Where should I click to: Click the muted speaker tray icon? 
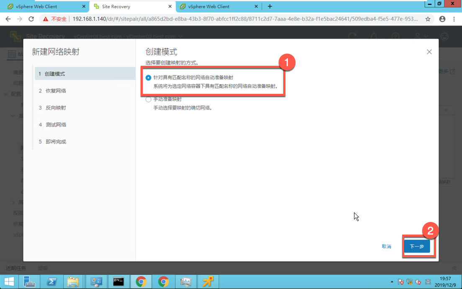pos(418,282)
